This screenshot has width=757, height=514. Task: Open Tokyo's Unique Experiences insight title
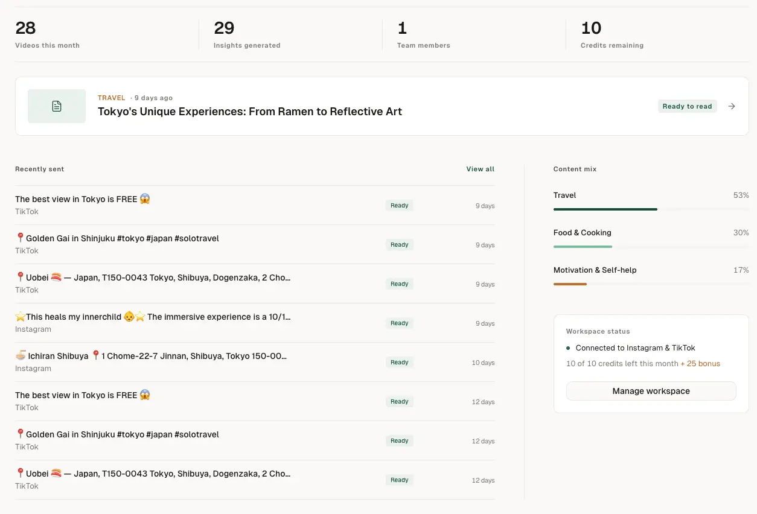point(250,112)
